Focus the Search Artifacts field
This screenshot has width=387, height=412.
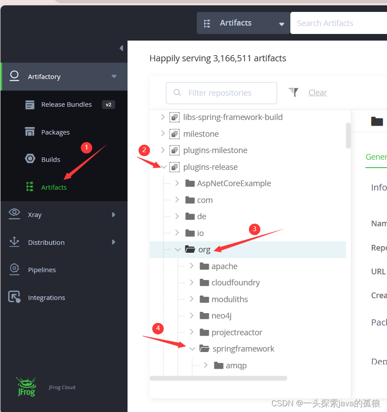tap(338, 23)
